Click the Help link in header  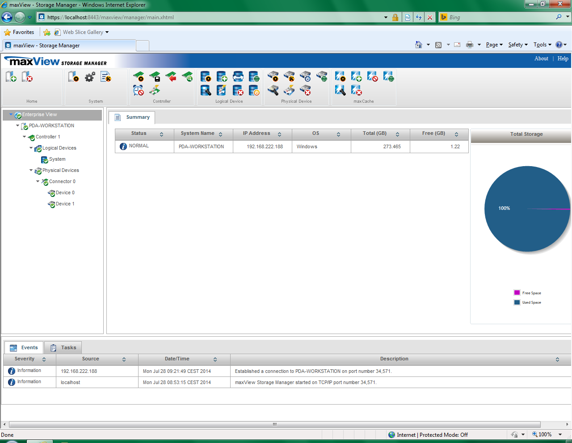[x=563, y=59]
